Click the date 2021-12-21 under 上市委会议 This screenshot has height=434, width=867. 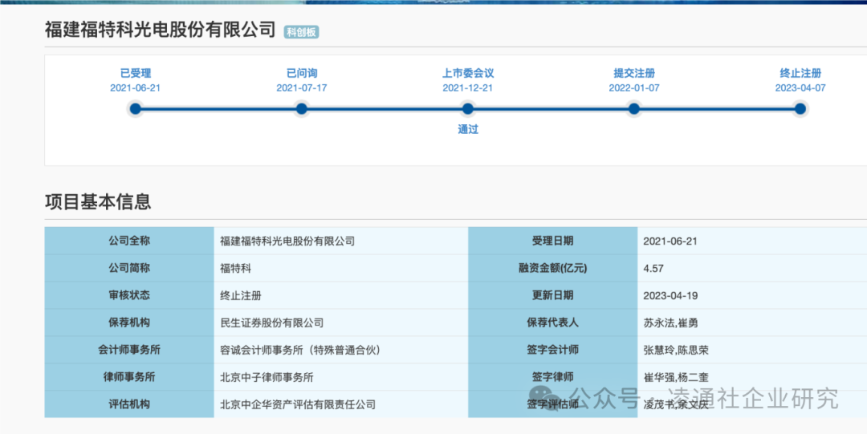[x=468, y=88]
